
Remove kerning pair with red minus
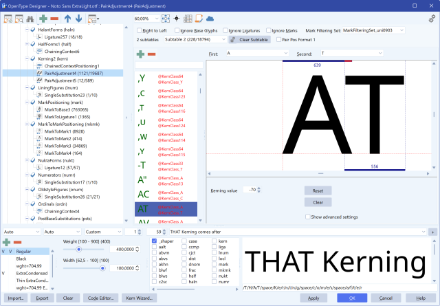point(151,54)
